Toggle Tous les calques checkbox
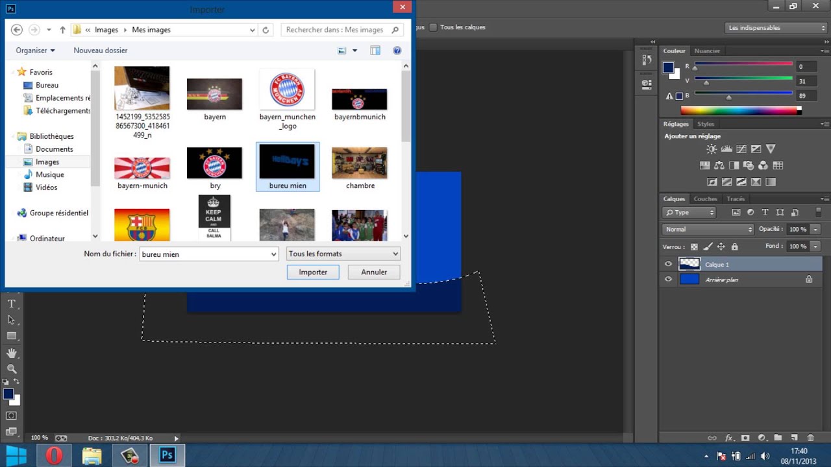 click(433, 27)
